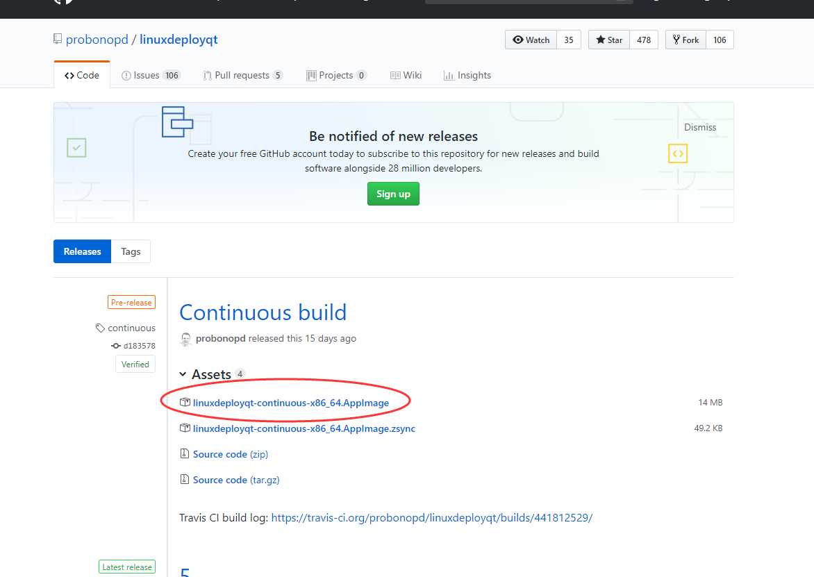Click the Latest release label
The image size is (814, 577).
click(127, 567)
